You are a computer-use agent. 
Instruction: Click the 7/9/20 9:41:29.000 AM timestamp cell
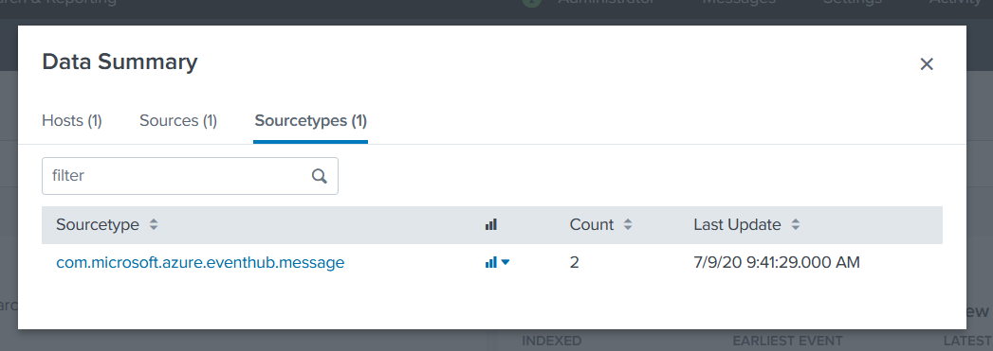pos(777,262)
